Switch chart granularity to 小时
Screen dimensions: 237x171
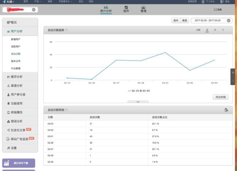pos(198,30)
